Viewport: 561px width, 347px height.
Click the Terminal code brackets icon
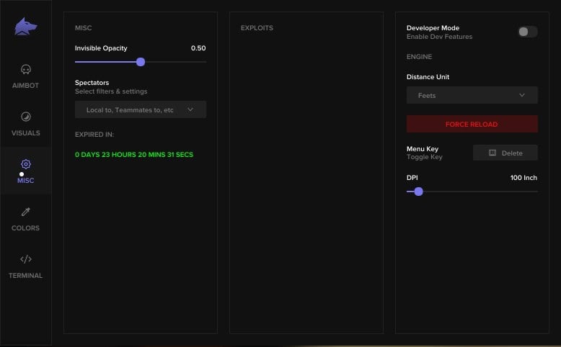click(26, 259)
